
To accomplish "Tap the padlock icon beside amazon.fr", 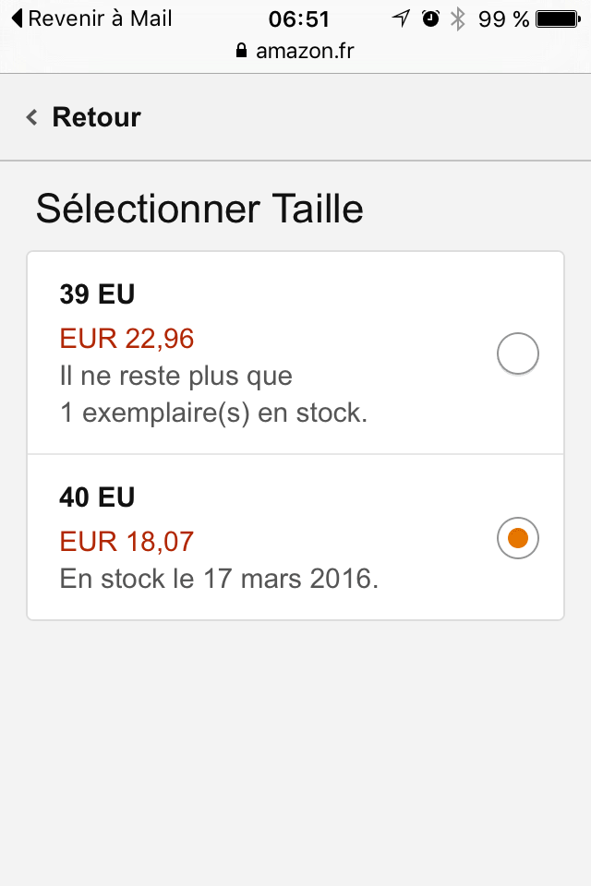I will [x=243, y=52].
